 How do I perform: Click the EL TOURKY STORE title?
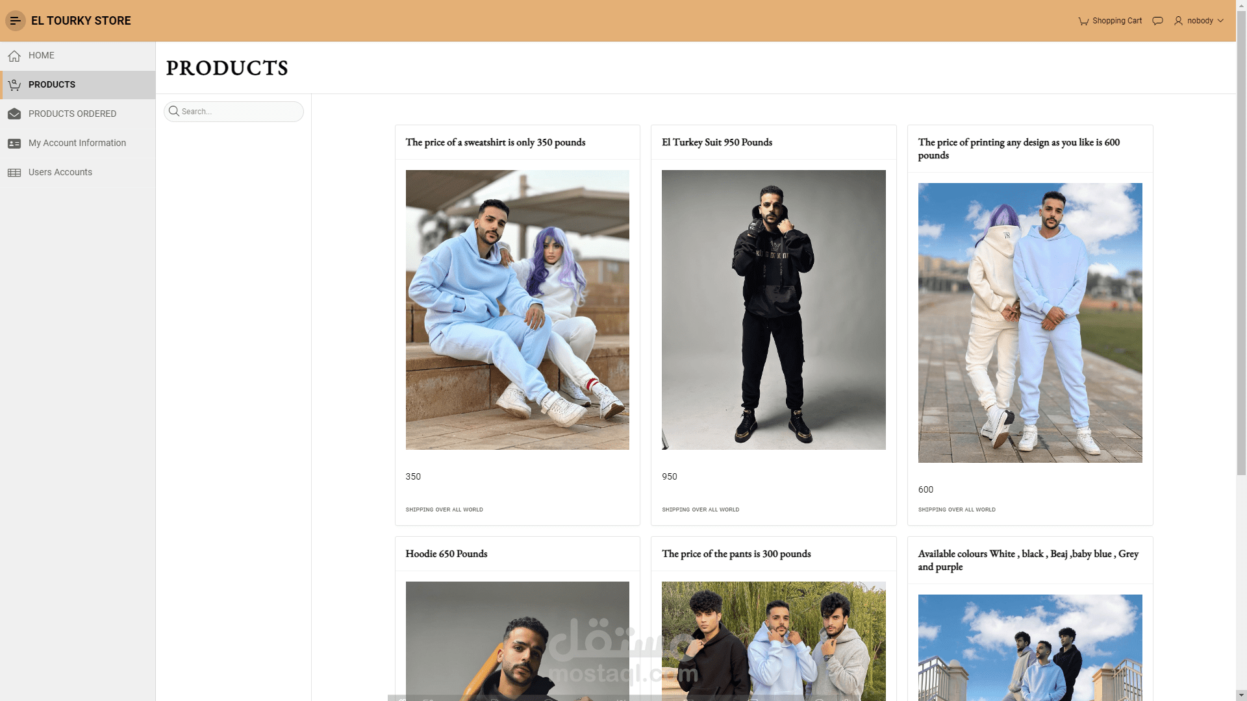point(81,21)
